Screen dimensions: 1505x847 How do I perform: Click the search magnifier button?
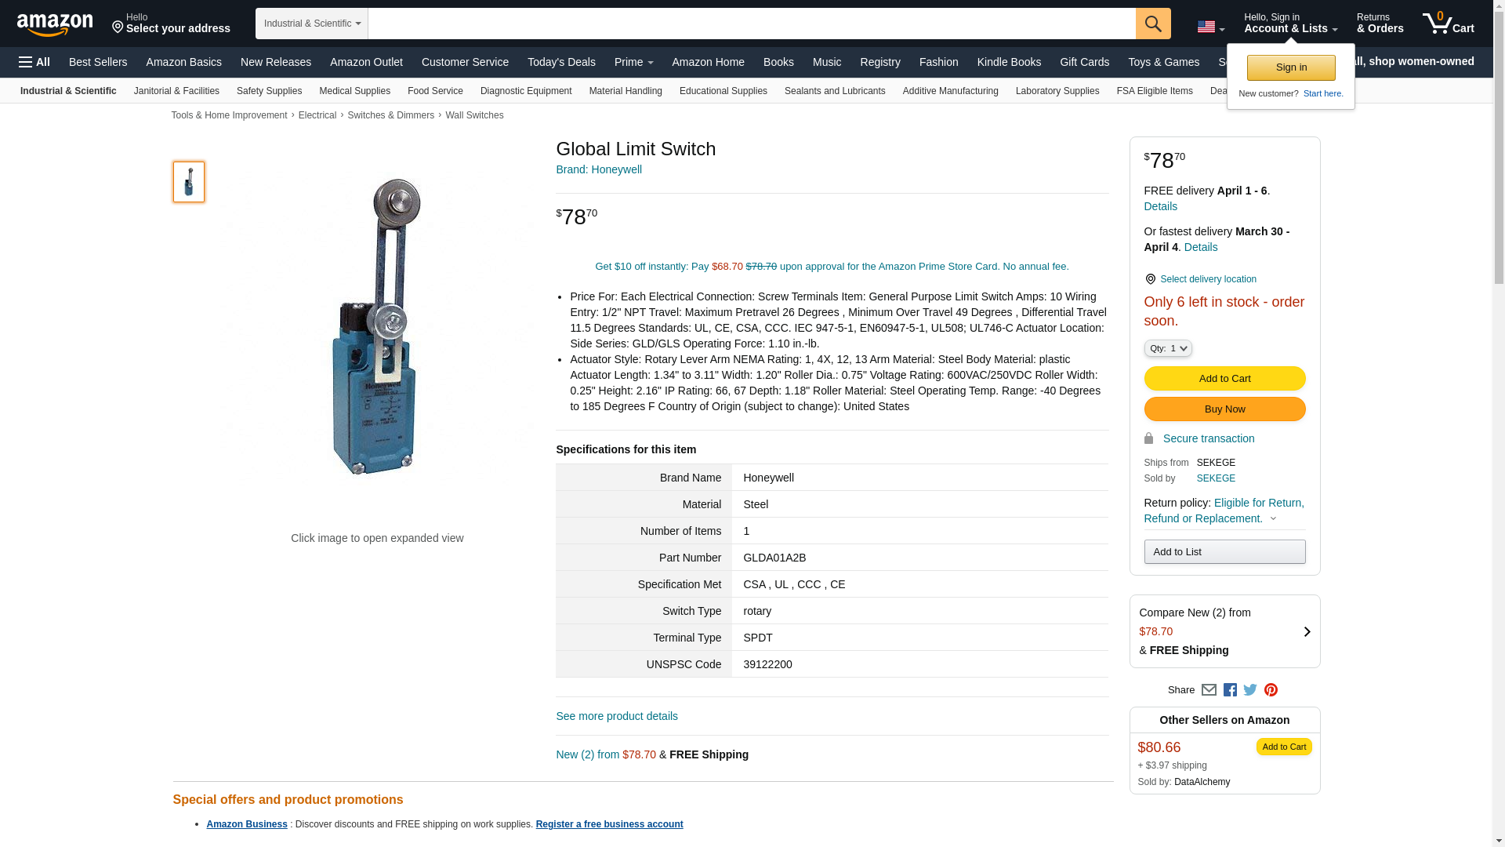pos(1153,24)
